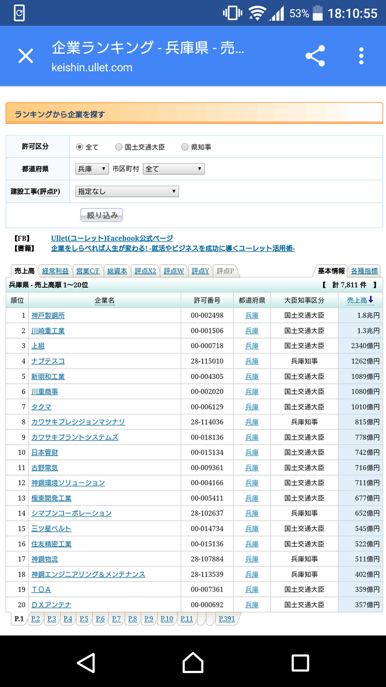Select the 全て radio button
Image resolution: width=386 pixels, height=687 pixels.
pyautogui.click(x=79, y=147)
